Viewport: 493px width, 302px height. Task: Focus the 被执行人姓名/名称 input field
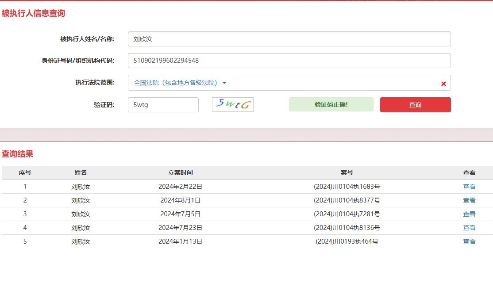pos(289,39)
